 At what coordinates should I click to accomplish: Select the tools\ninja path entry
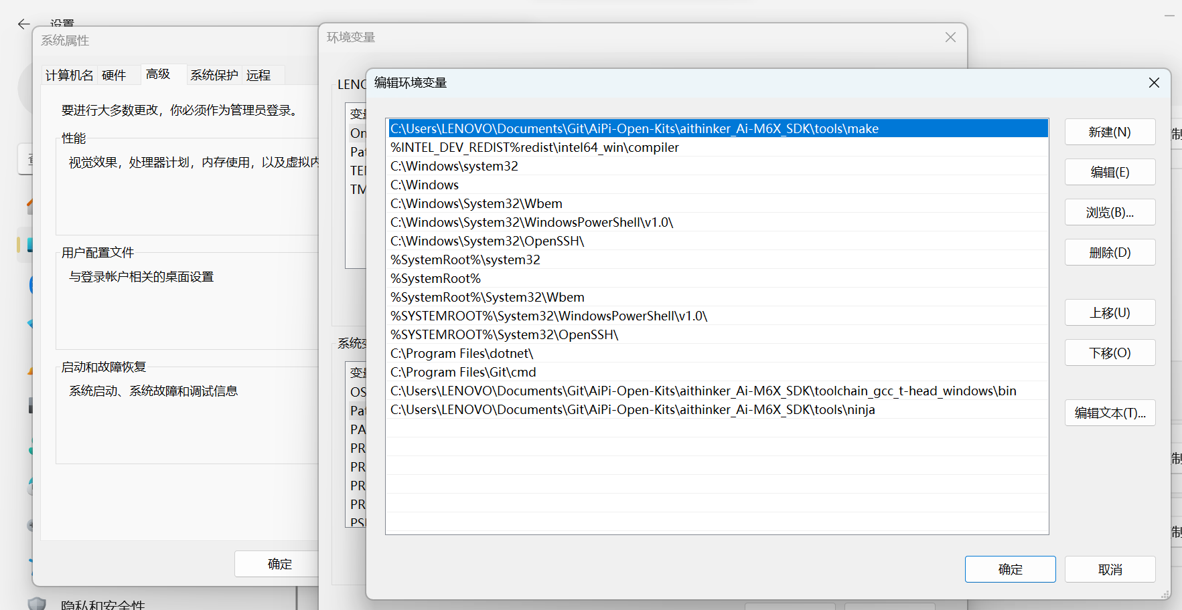pyautogui.click(x=717, y=409)
